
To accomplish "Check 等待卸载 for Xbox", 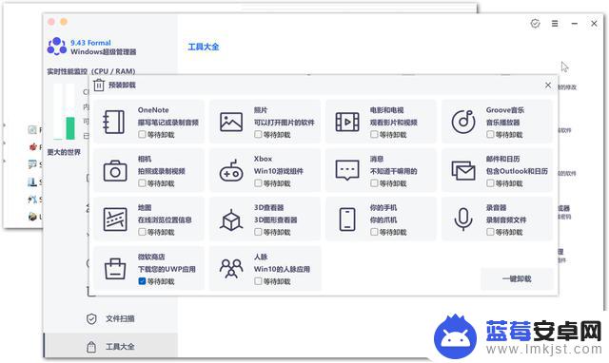I will coord(258,183).
